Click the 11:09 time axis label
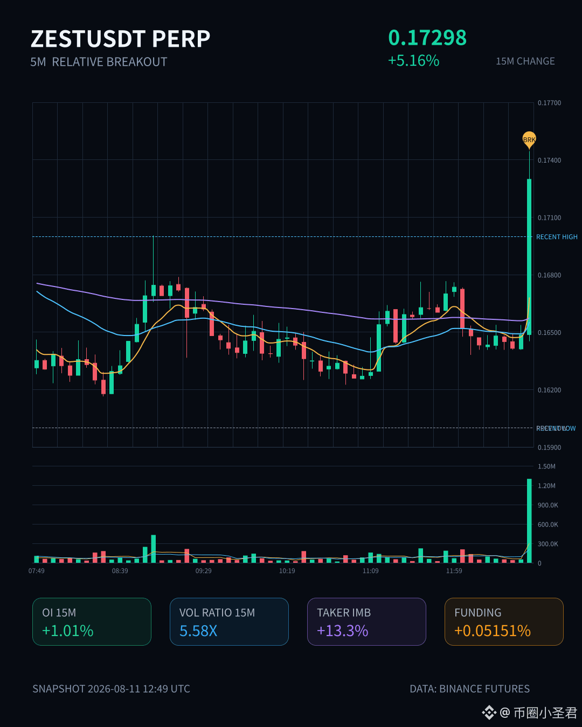The image size is (582, 727). pyautogui.click(x=371, y=571)
